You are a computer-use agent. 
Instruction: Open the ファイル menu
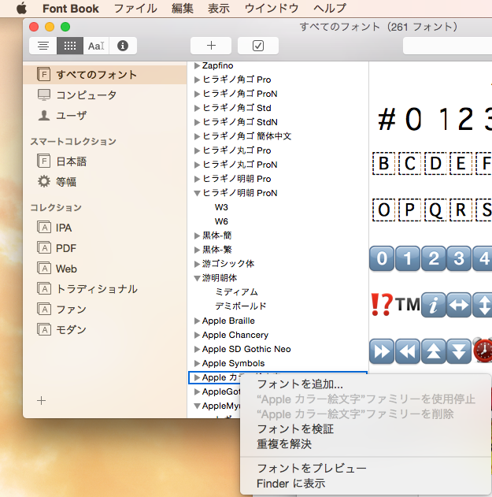point(135,8)
